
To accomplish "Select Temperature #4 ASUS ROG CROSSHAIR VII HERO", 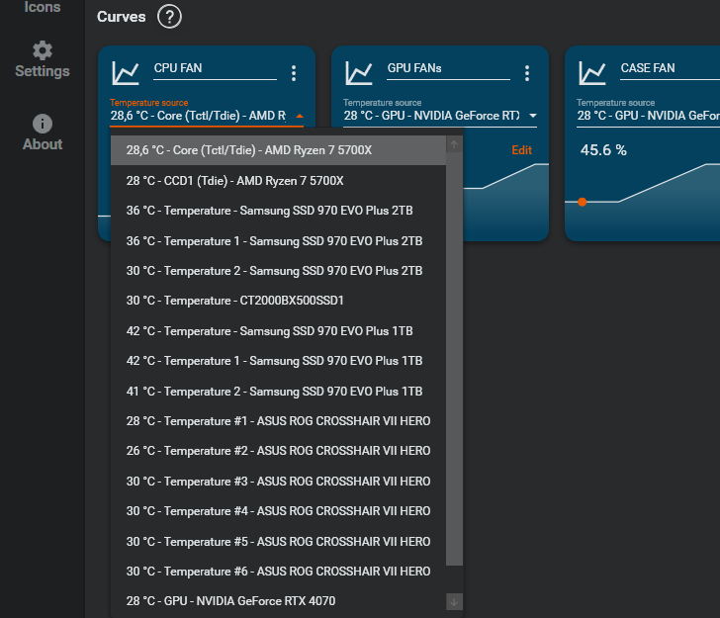I will coord(278,511).
